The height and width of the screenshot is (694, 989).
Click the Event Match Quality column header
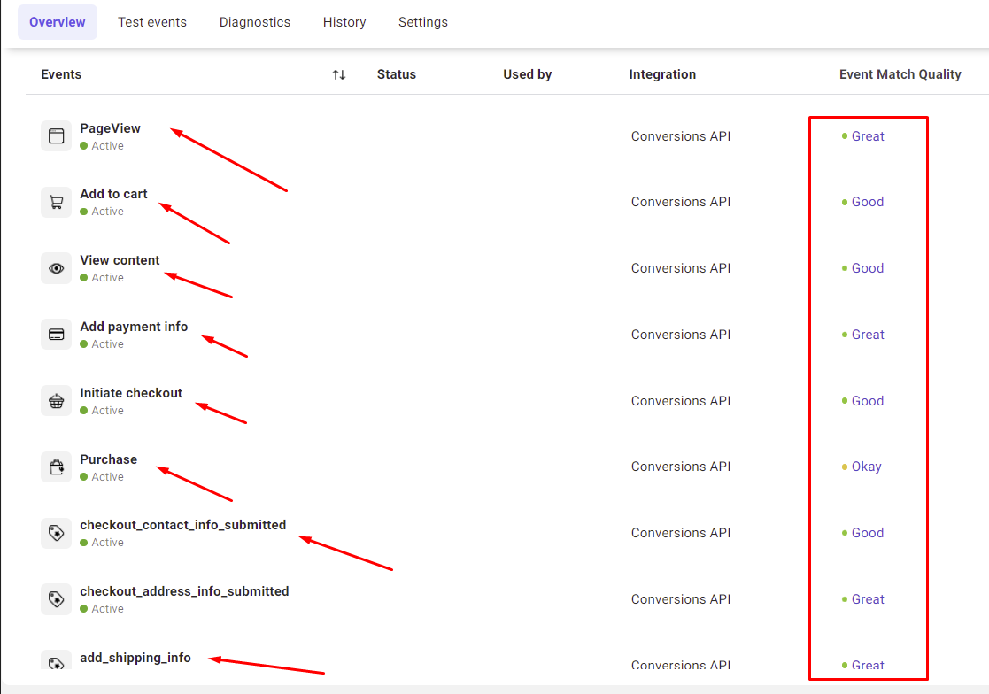click(x=900, y=74)
